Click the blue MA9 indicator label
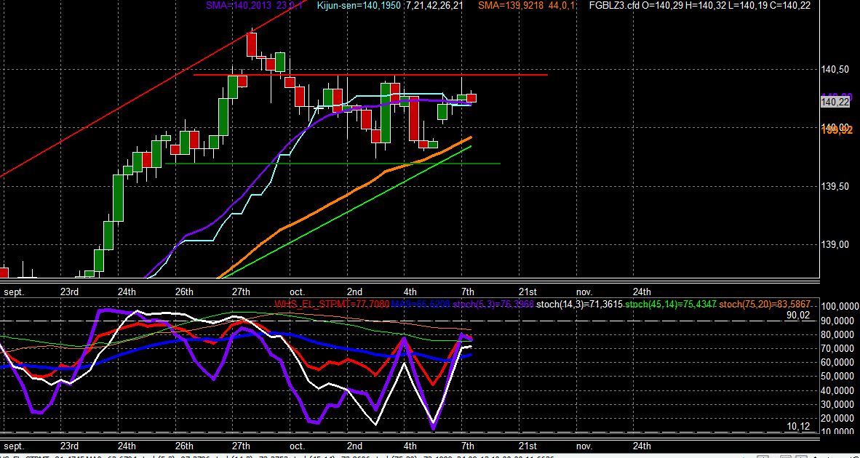The height and width of the screenshot is (458, 860). point(419,304)
